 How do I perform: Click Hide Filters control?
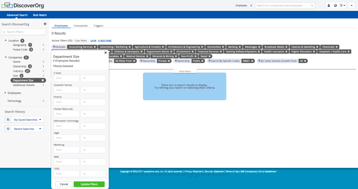point(185,71)
